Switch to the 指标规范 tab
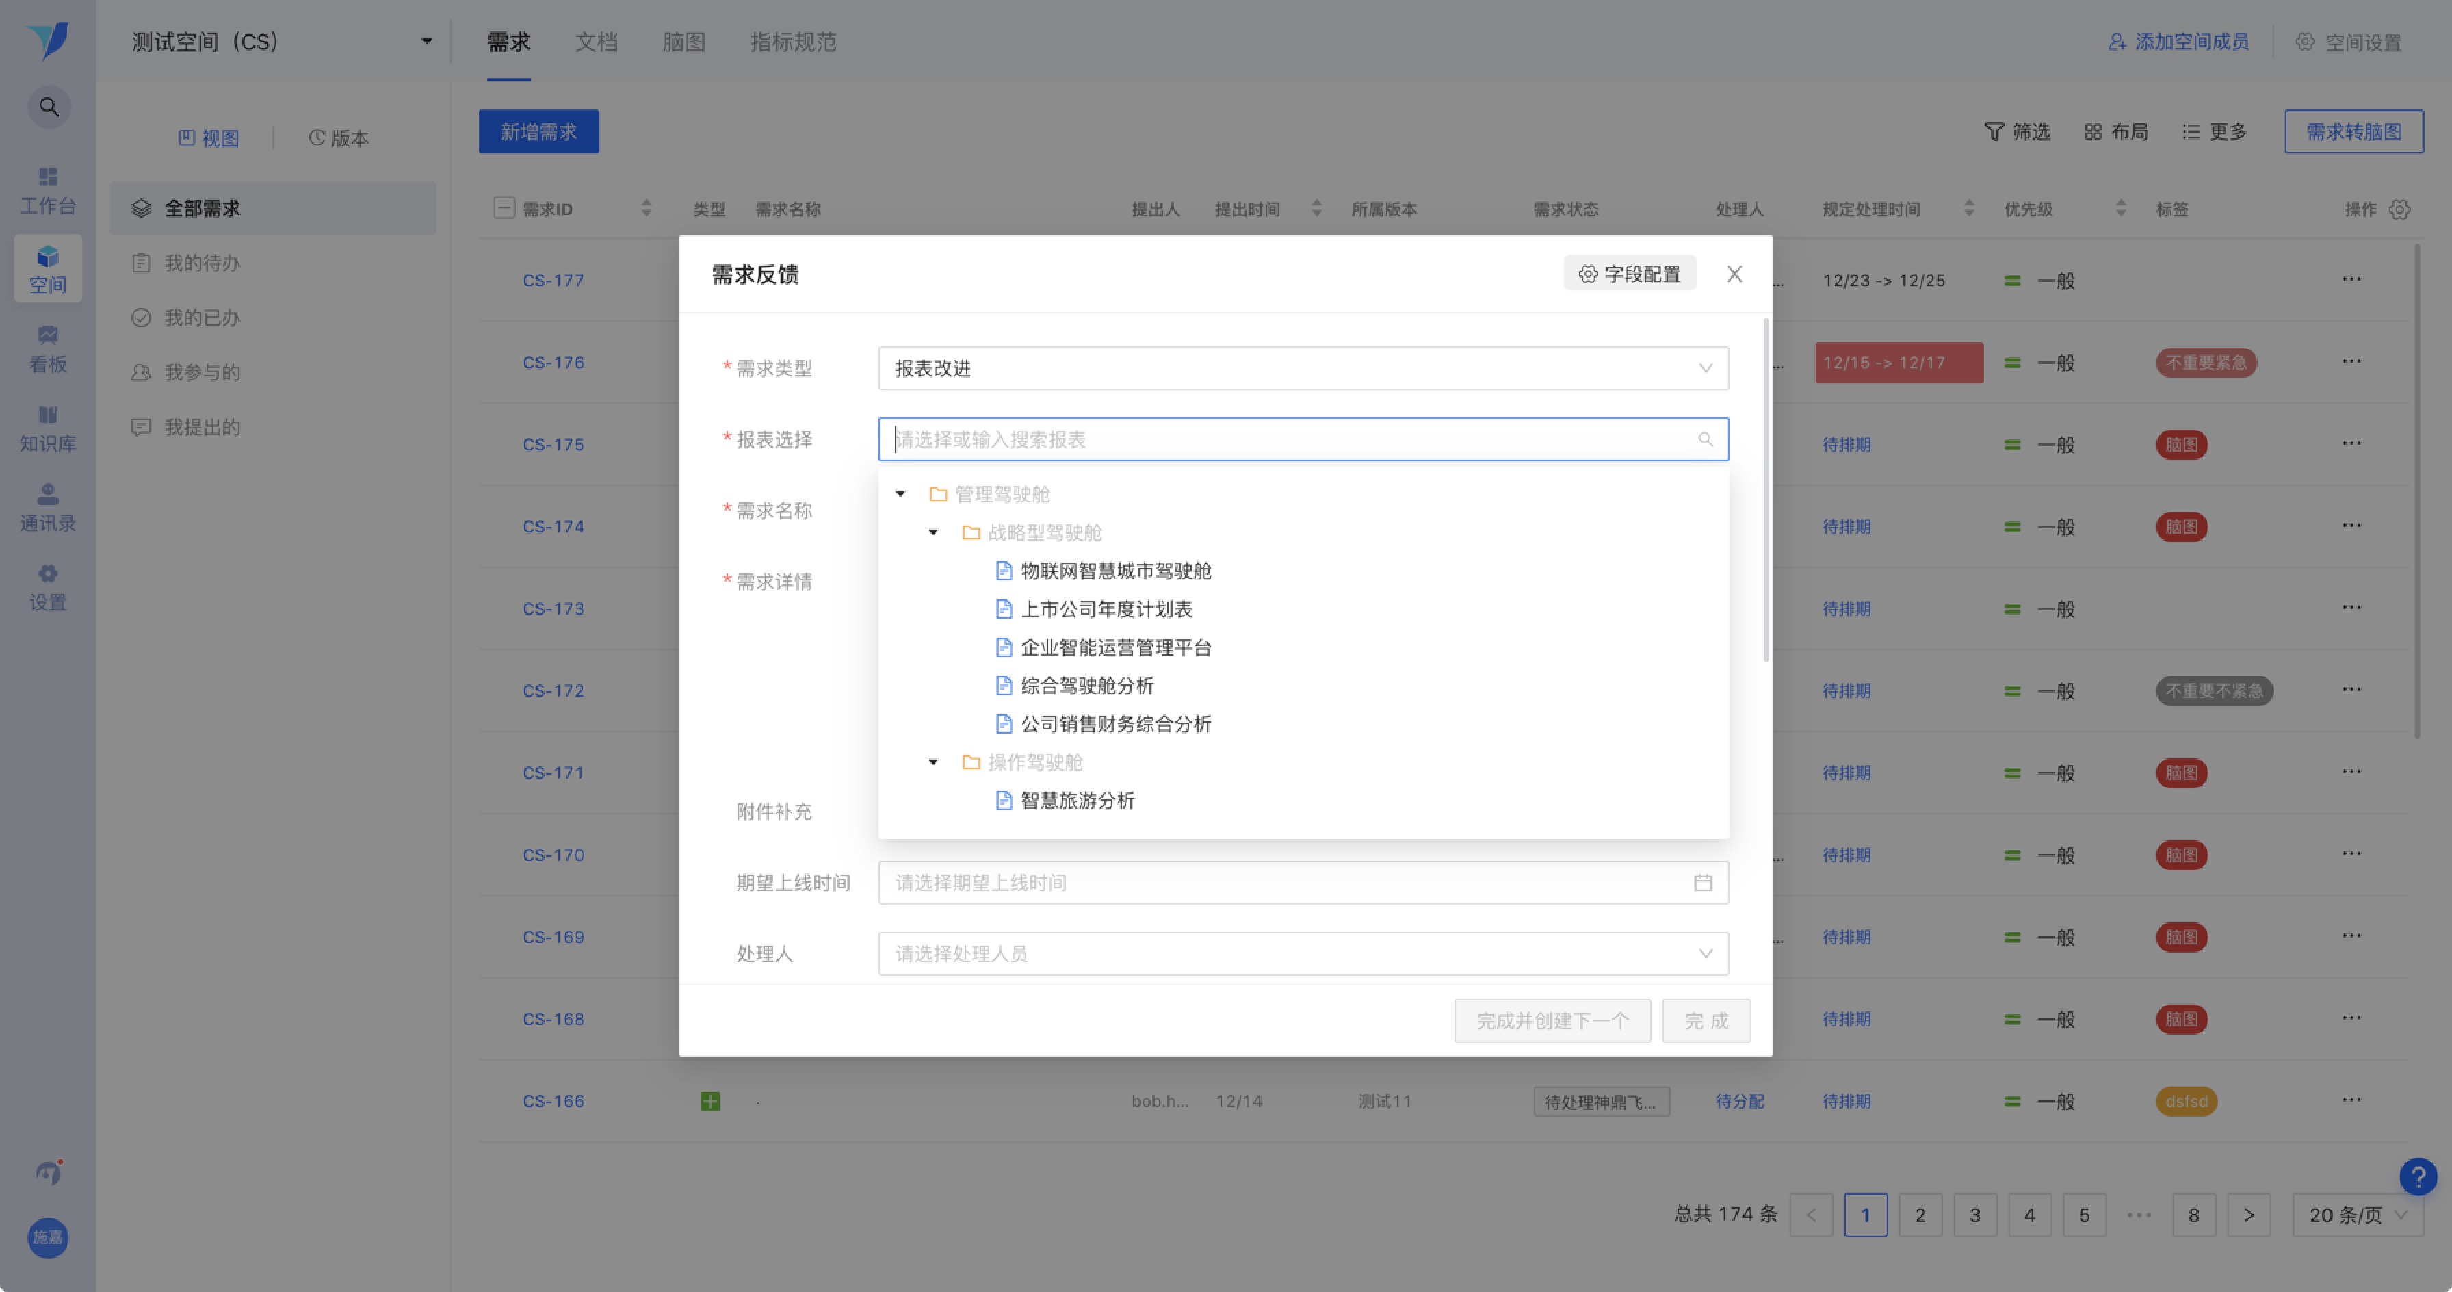The image size is (2452, 1292). [x=792, y=42]
